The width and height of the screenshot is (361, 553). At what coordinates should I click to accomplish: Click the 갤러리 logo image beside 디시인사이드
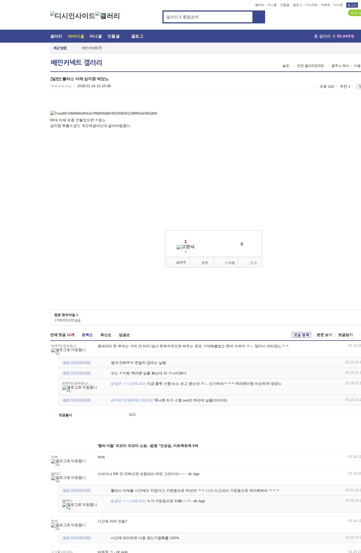pyautogui.click(x=108, y=16)
